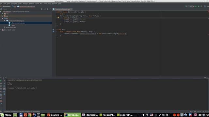Viewport: 209px width, 117px height.
Task: Click JavaLessons breadcrumb in navigation bar
Action: pyautogui.click(x=6, y=6)
